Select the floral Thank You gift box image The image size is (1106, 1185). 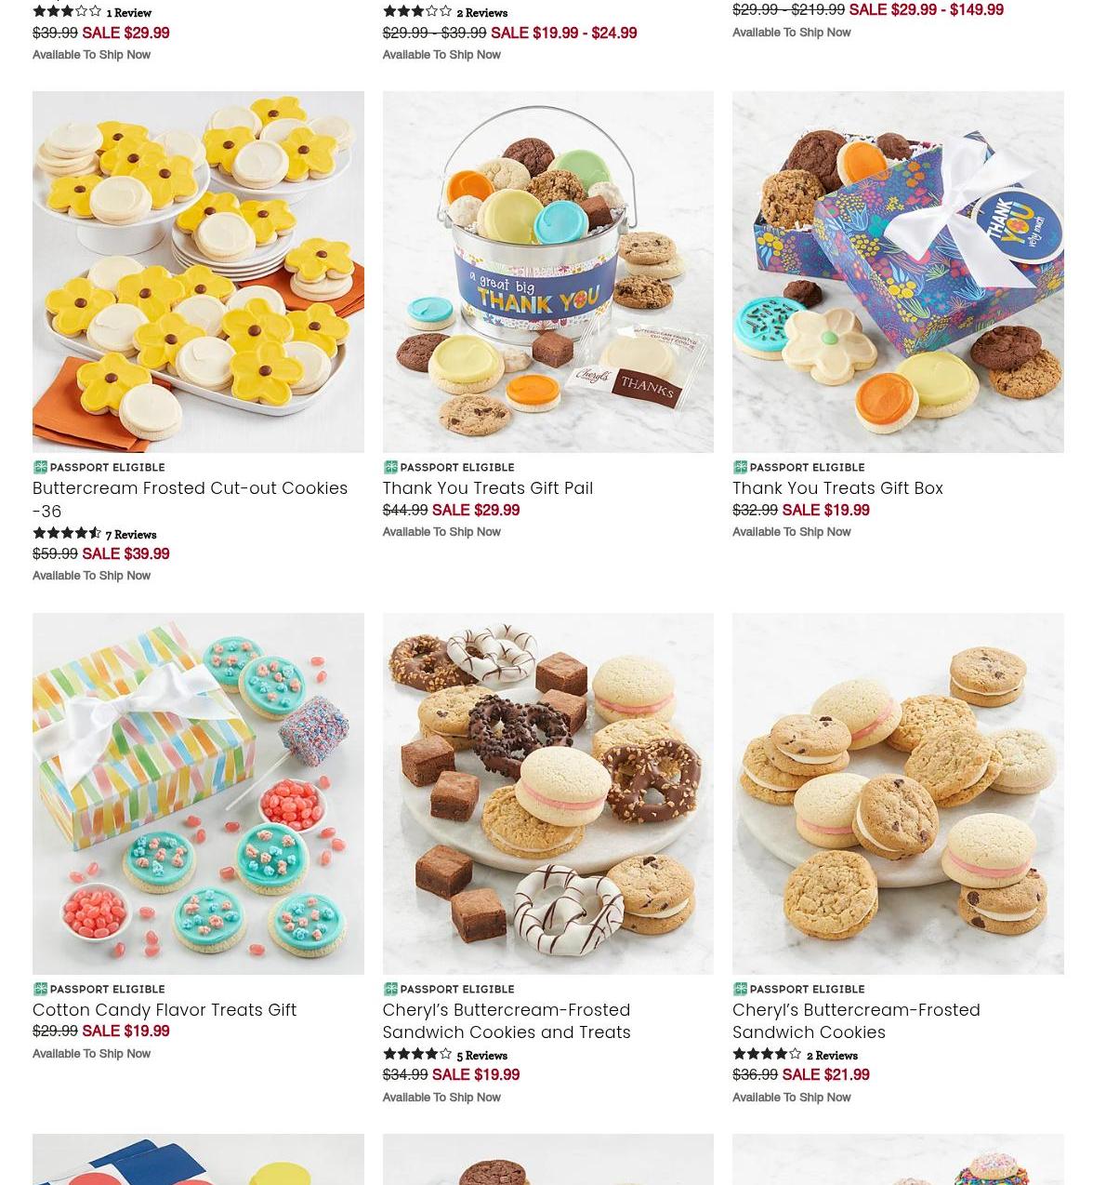(898, 272)
